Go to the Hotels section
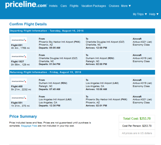Image resolution: width=161 pixels, height=145 pixels. 53,6
